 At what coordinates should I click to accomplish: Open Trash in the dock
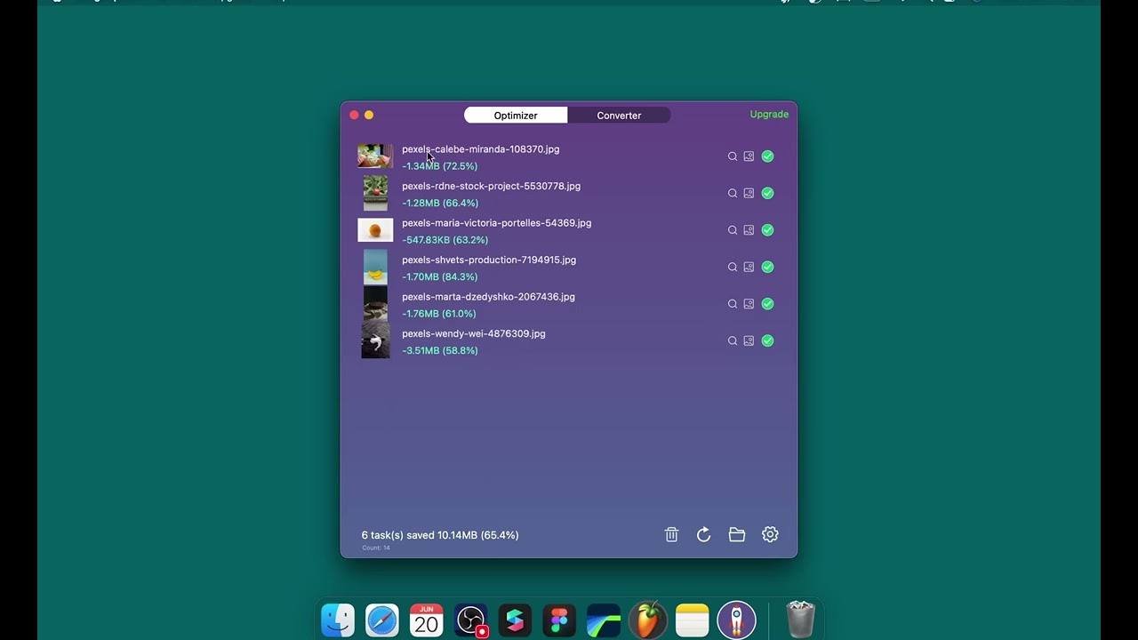click(x=801, y=620)
